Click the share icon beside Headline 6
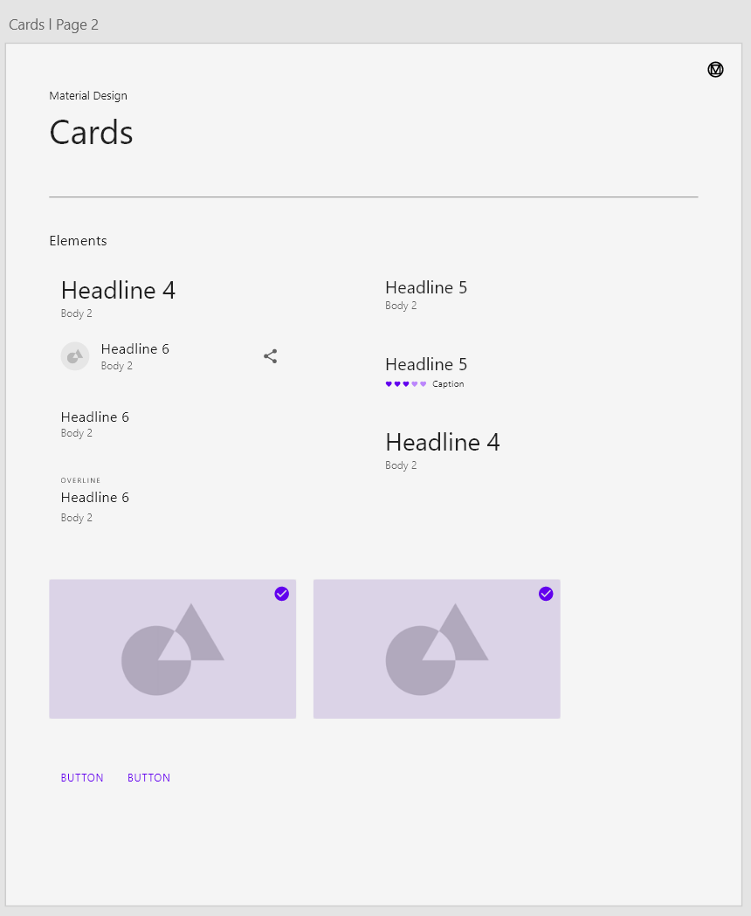Image resolution: width=751 pixels, height=916 pixels. 270,356
